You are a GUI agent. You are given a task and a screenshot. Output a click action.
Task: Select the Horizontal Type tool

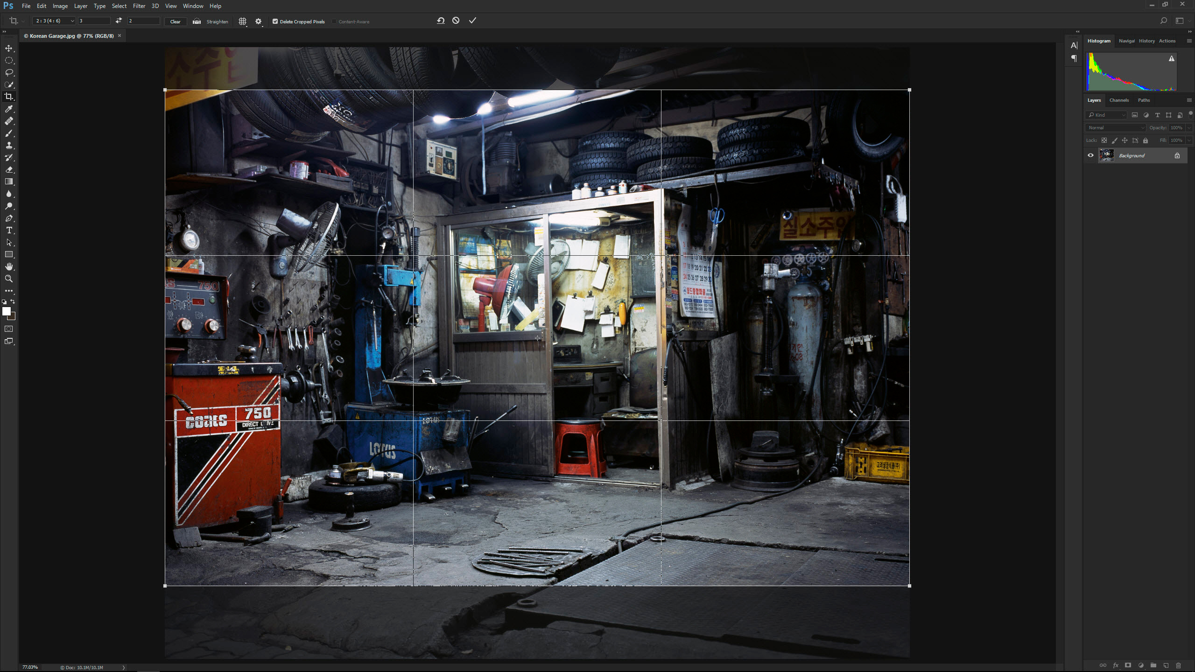click(x=9, y=230)
